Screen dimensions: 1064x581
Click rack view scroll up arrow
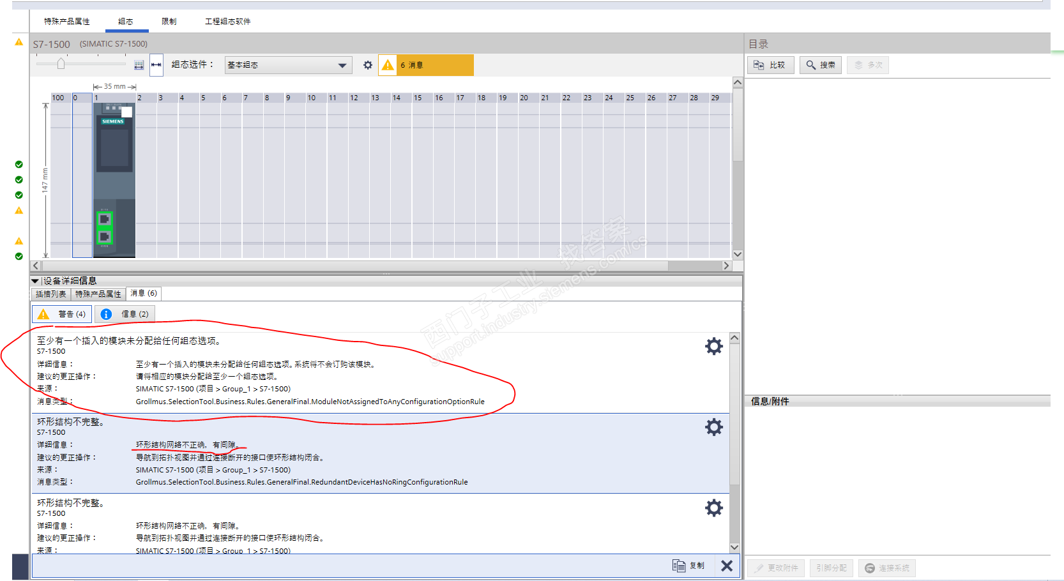pos(738,82)
